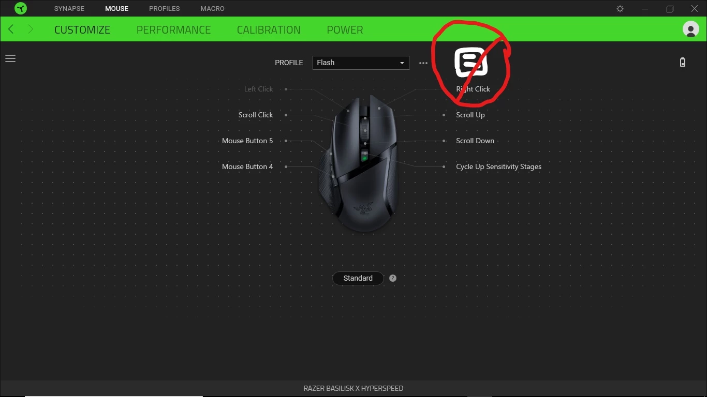Switch to the SYNAPSE tab
707x397 pixels.
coord(69,9)
